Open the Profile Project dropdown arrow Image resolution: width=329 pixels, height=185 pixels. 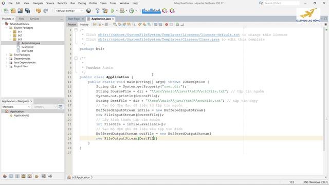click(x=136, y=11)
